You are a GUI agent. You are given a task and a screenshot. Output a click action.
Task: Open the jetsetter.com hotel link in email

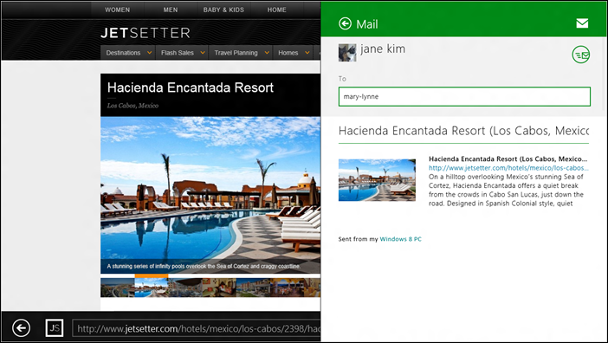508,168
